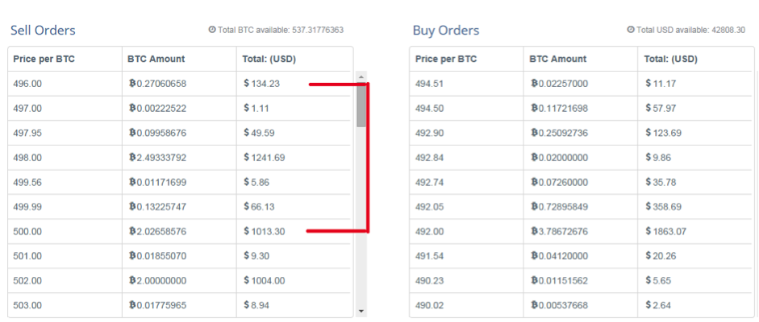Click the BTC Amount header in Buy Orders
Screen dimensions: 759x322
[x=557, y=59]
